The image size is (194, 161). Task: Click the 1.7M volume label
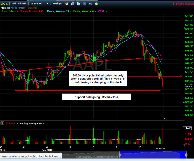point(188,128)
